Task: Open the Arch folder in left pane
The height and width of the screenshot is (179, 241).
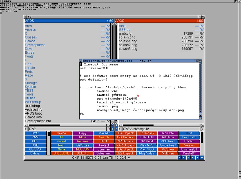Action: pyautogui.click(x=28, y=26)
